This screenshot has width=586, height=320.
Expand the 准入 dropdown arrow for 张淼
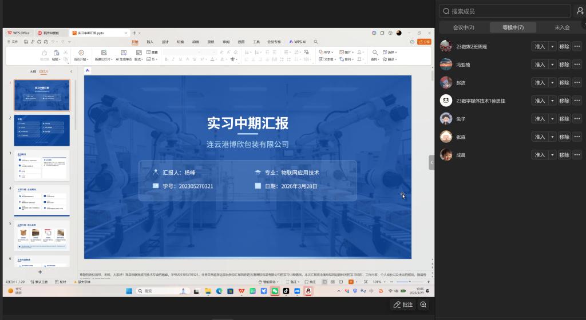552,137
